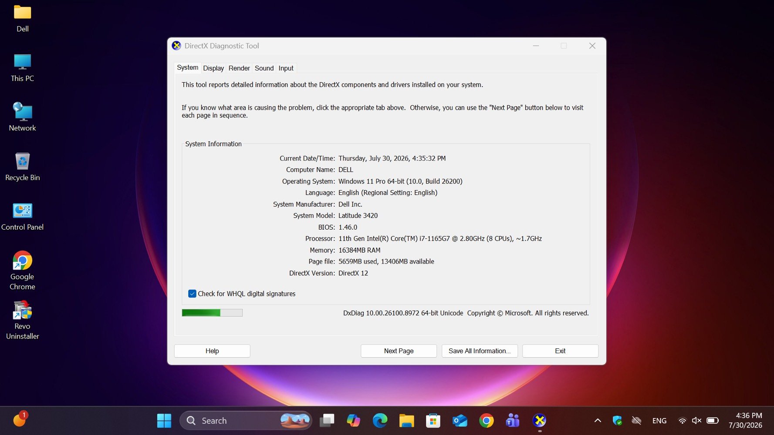Click the green loading progress bar
The image size is (774, 435).
[212, 313]
